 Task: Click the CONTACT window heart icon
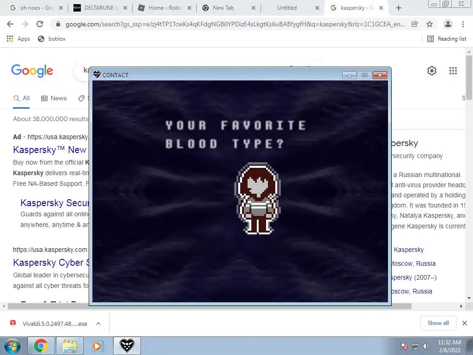(97, 74)
